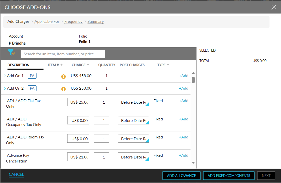Screen dimensions: 281x183
Task: Open the info icon for Add On 2
Action: (63, 89)
